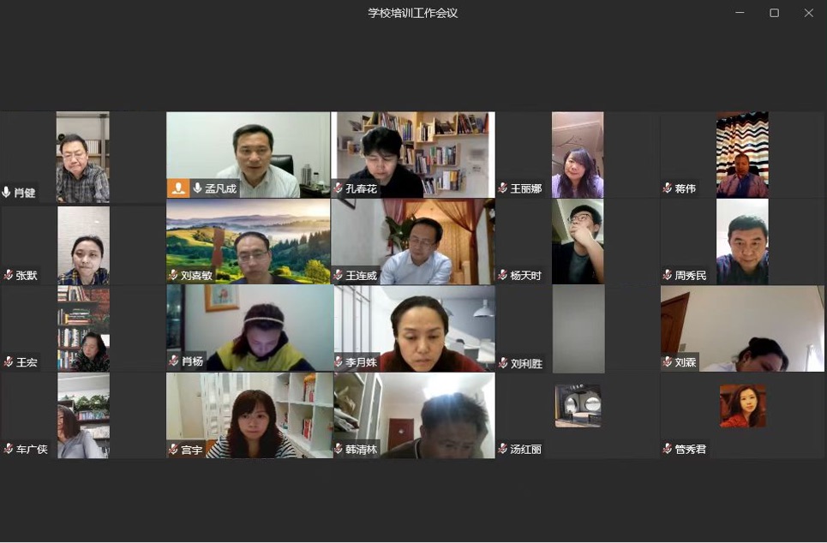The image size is (827, 543).
Task: Open the 宫宇 participant video
Action: pyautogui.click(x=249, y=415)
